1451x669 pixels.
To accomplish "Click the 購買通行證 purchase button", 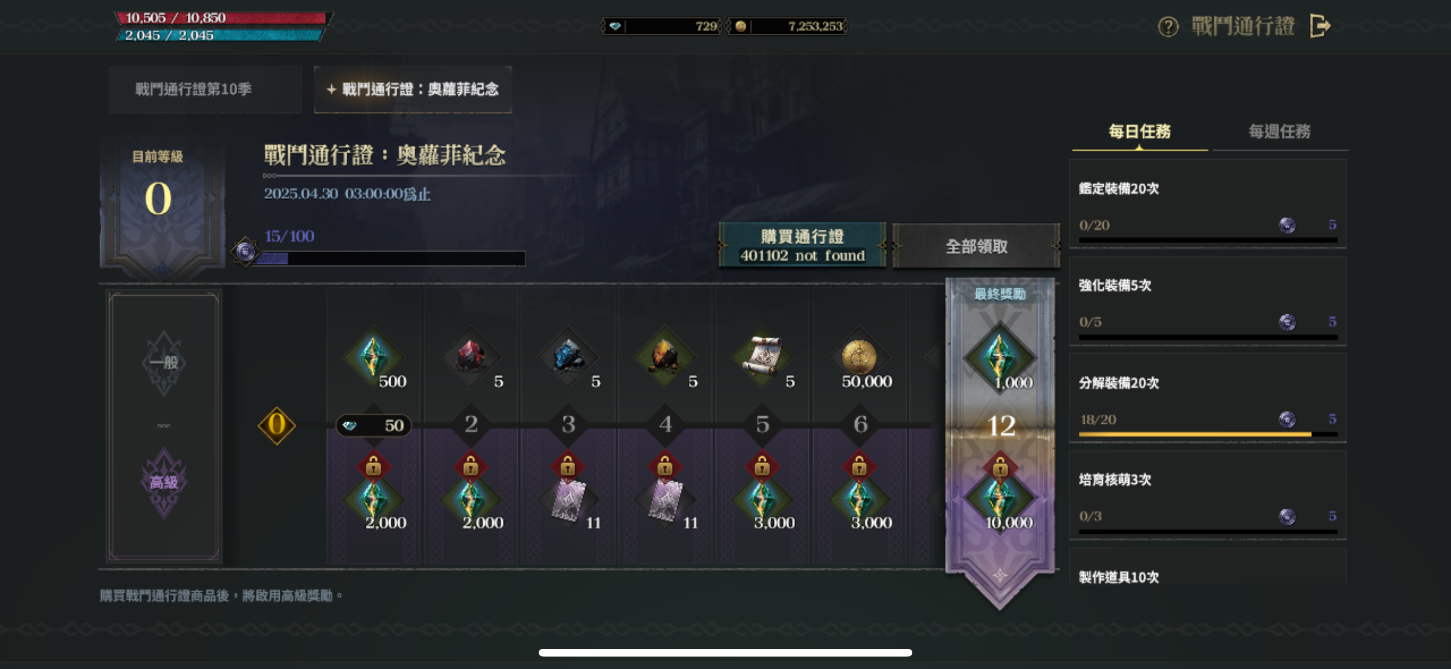I will tap(802, 245).
